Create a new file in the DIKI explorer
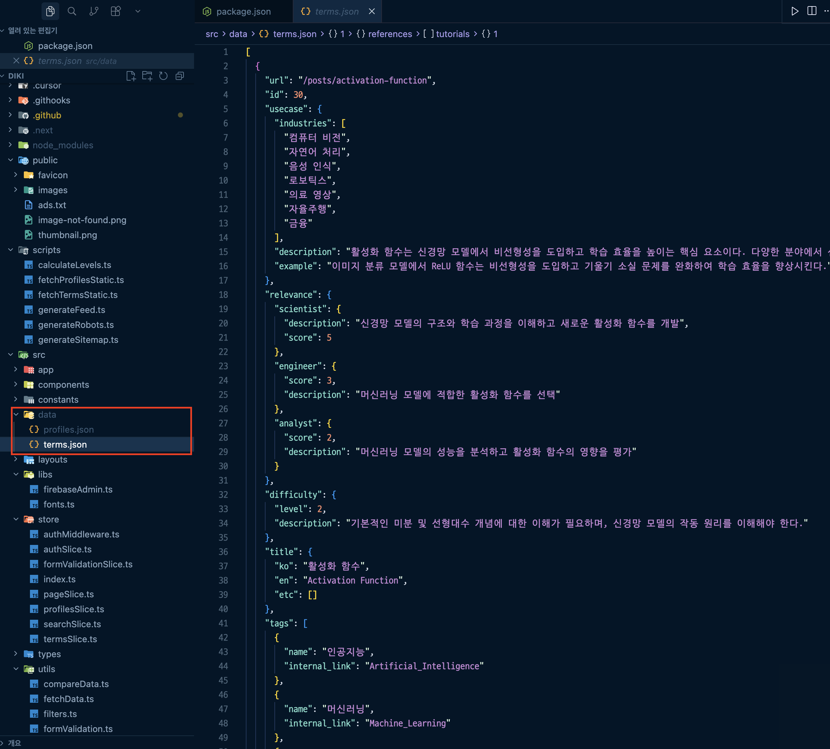 (131, 76)
